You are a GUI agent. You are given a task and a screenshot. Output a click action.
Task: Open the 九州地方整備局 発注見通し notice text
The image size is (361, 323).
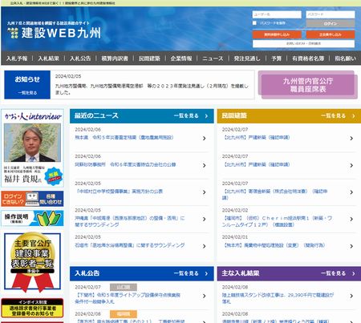pos(152,89)
